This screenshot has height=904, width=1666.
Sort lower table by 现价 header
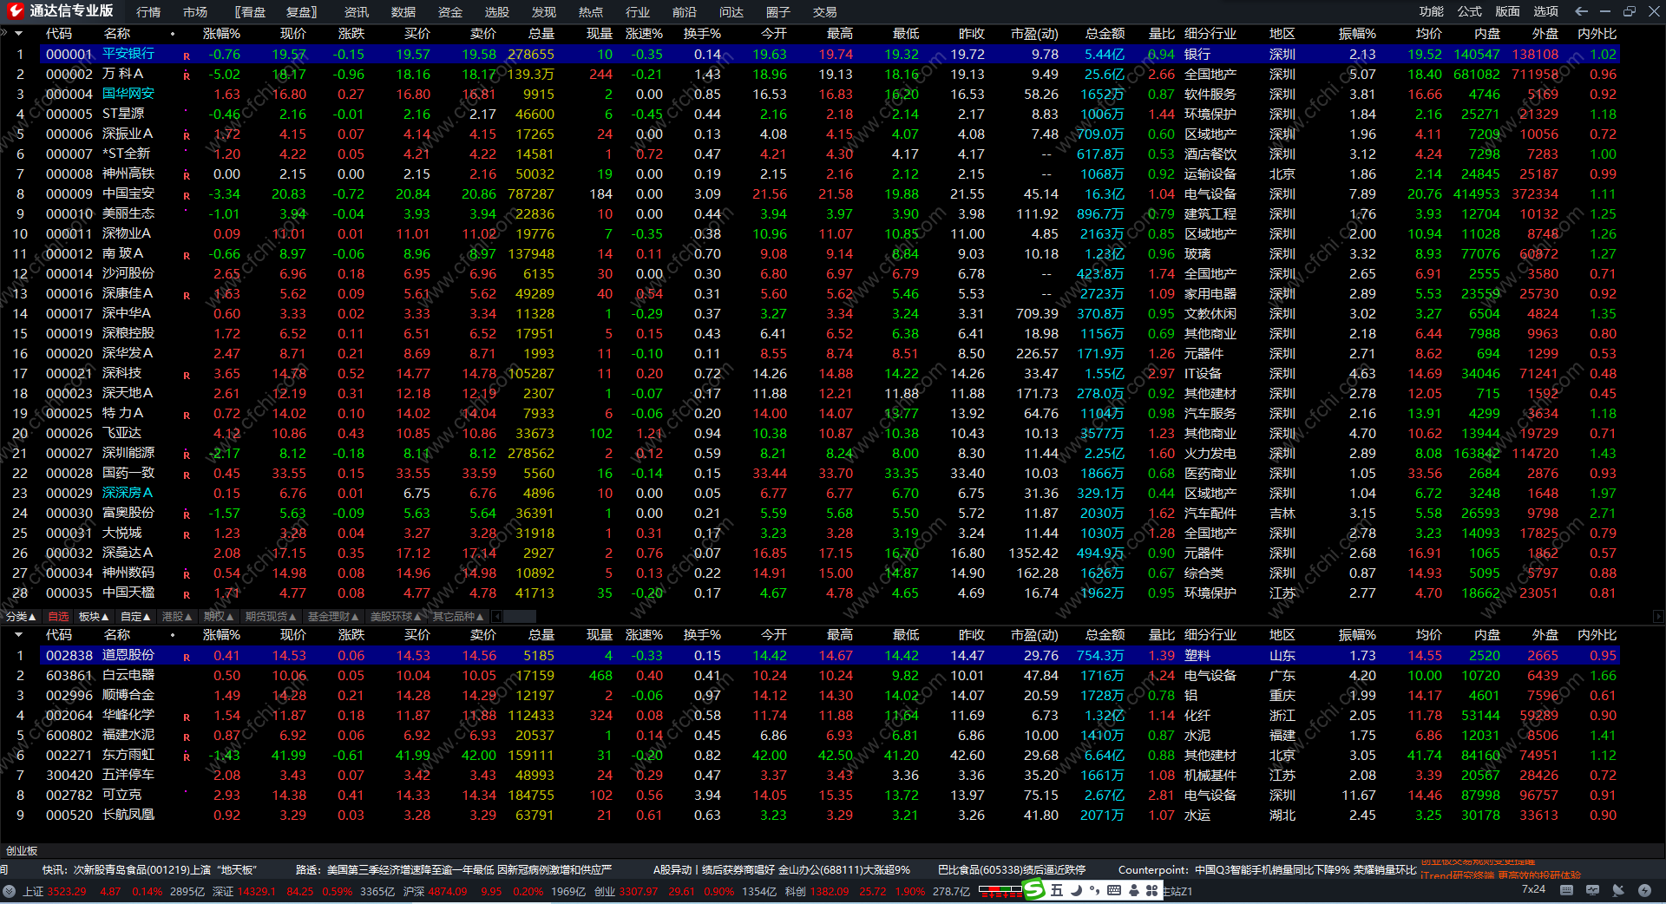click(x=293, y=635)
